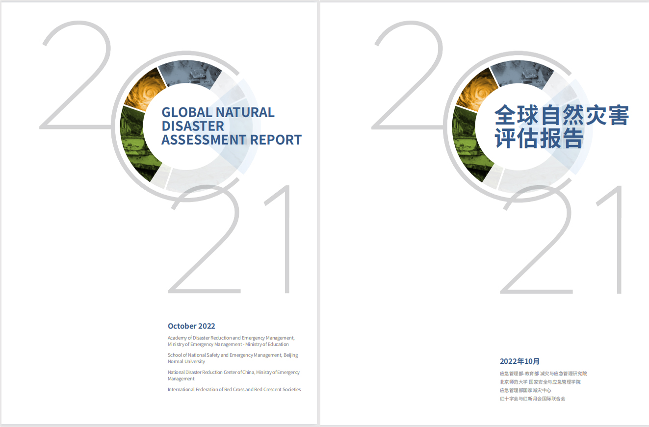Click the "October 2022" date text
This screenshot has height=427, width=649.
[191, 326]
